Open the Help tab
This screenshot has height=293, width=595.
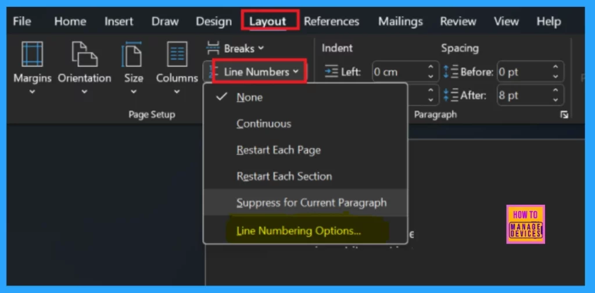pyautogui.click(x=549, y=21)
